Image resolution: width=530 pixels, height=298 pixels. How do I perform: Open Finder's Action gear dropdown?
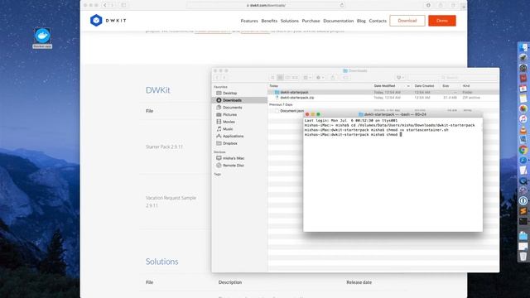click(x=320, y=78)
